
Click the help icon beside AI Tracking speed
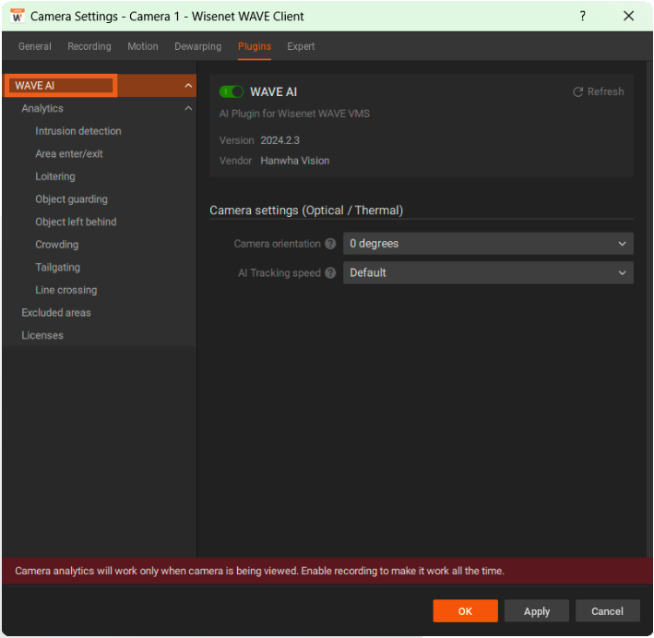click(x=330, y=273)
